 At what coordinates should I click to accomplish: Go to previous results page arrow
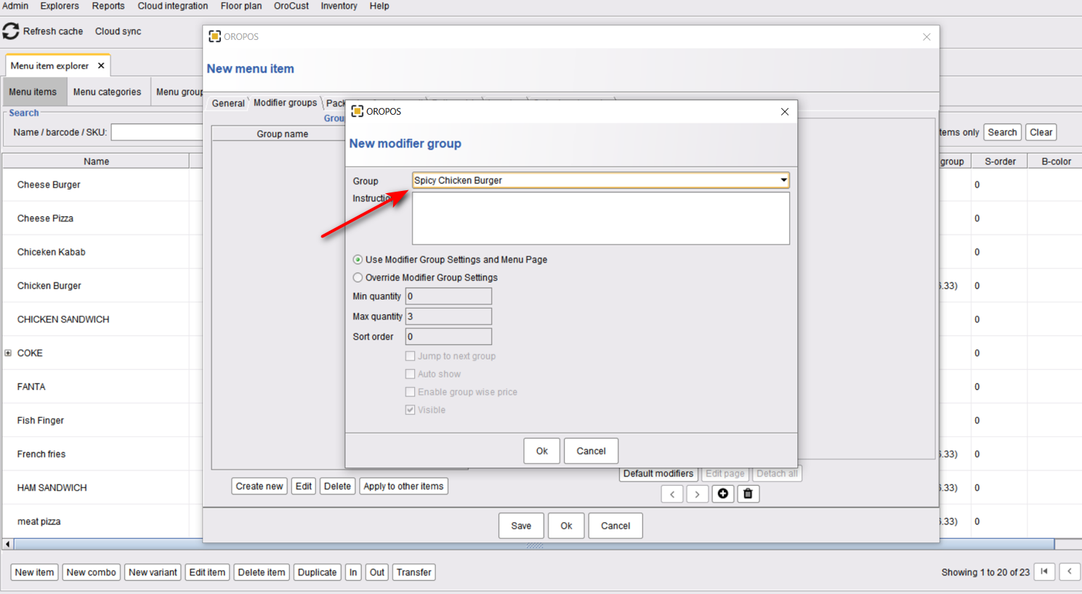1070,572
